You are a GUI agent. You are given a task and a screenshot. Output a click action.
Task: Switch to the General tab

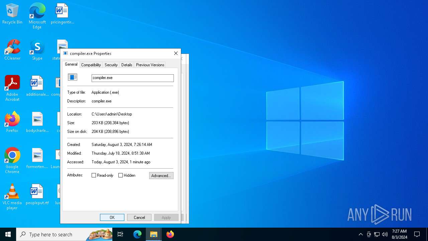coord(71,64)
